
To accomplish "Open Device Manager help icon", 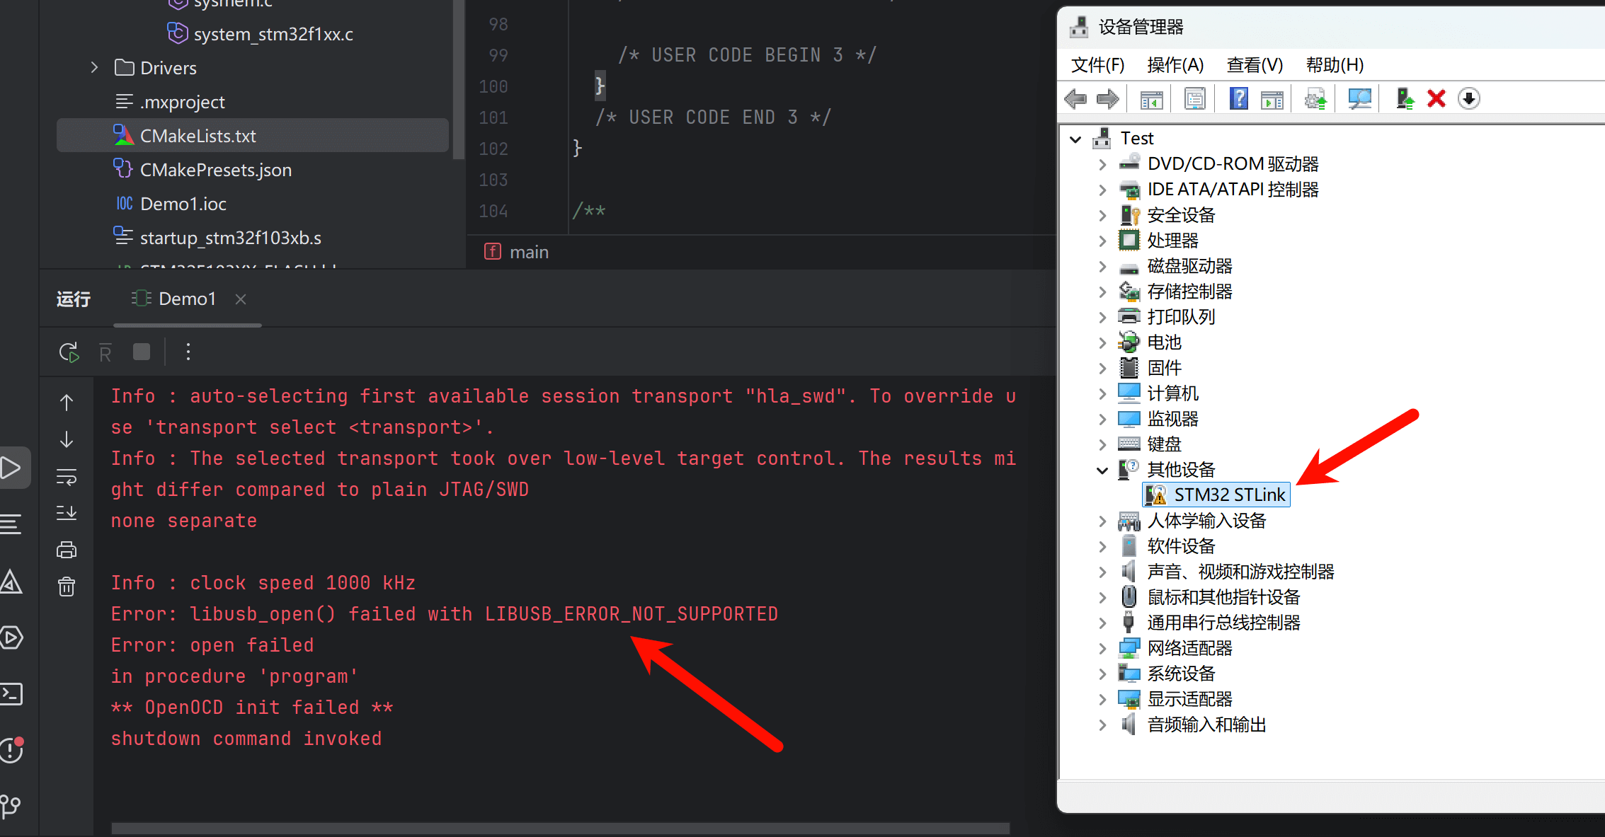I will pos(1238,99).
